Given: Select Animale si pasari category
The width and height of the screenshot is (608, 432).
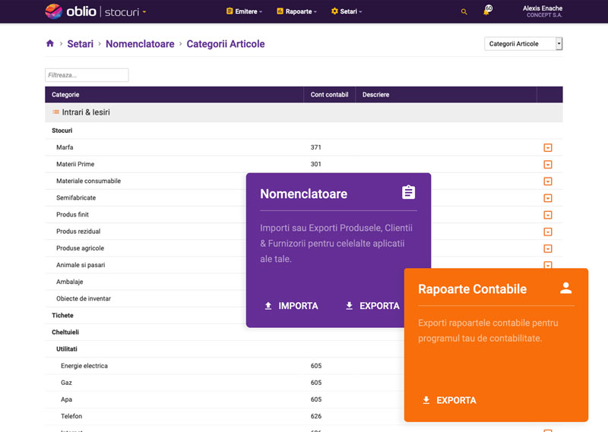Looking at the screenshot, I should coord(81,265).
